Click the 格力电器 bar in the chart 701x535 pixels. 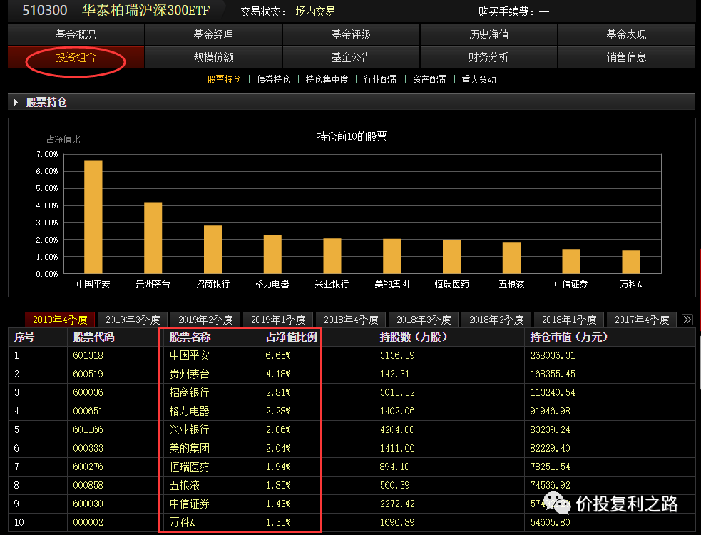coord(272,254)
